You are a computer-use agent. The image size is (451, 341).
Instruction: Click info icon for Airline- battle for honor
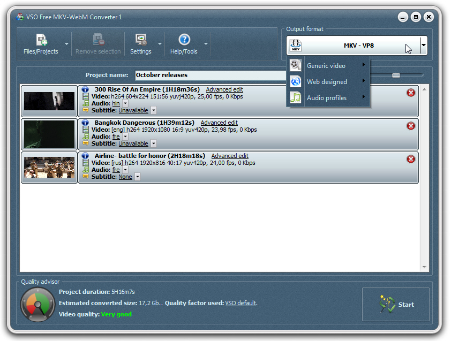click(85, 156)
